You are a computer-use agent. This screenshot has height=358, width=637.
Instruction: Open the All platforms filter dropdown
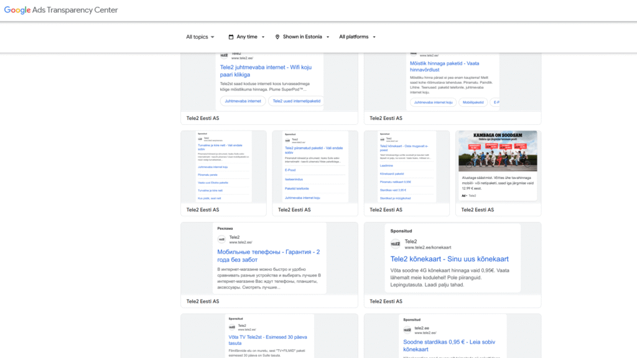pos(357,37)
